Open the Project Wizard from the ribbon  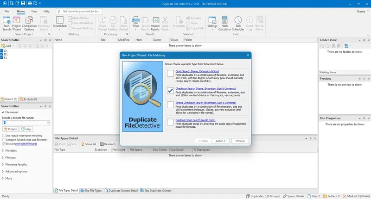16,24
